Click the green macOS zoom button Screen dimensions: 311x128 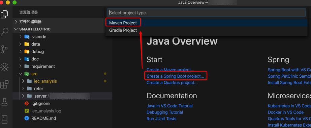point(14,3)
